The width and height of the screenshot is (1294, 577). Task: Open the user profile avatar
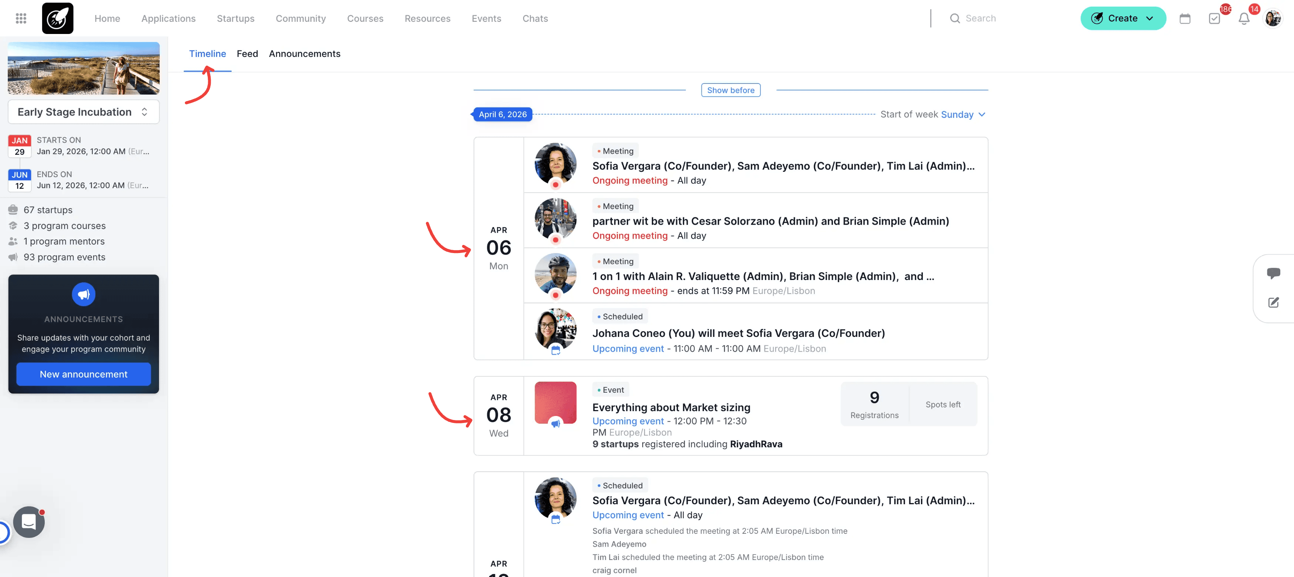tap(1273, 18)
